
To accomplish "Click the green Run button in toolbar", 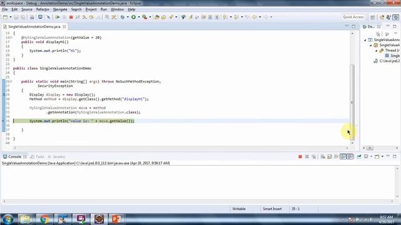I will click(133, 17).
